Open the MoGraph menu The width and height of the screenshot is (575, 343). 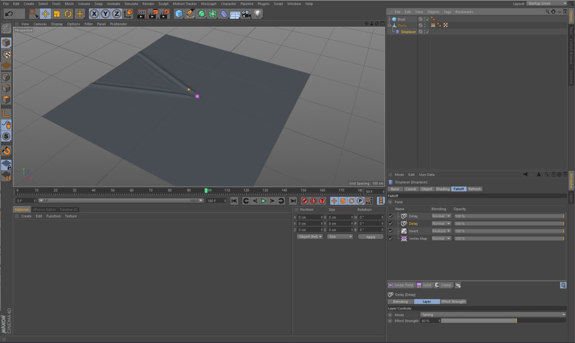click(208, 3)
